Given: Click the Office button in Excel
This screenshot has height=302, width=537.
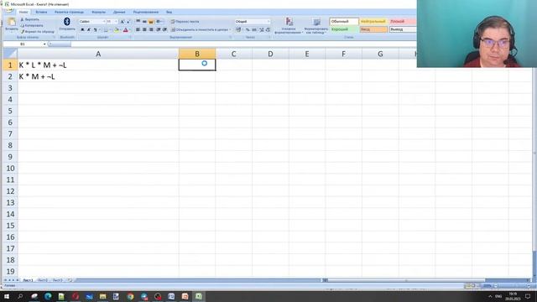Looking at the screenshot, I should coord(9,10).
